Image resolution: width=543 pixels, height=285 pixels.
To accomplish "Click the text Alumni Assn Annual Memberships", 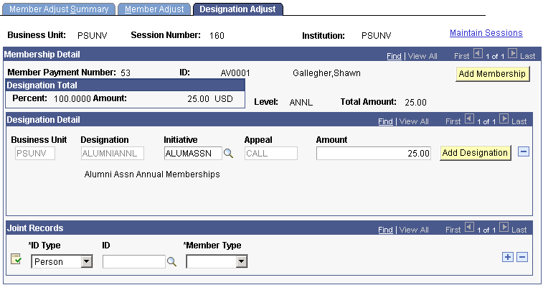I will (152, 174).
